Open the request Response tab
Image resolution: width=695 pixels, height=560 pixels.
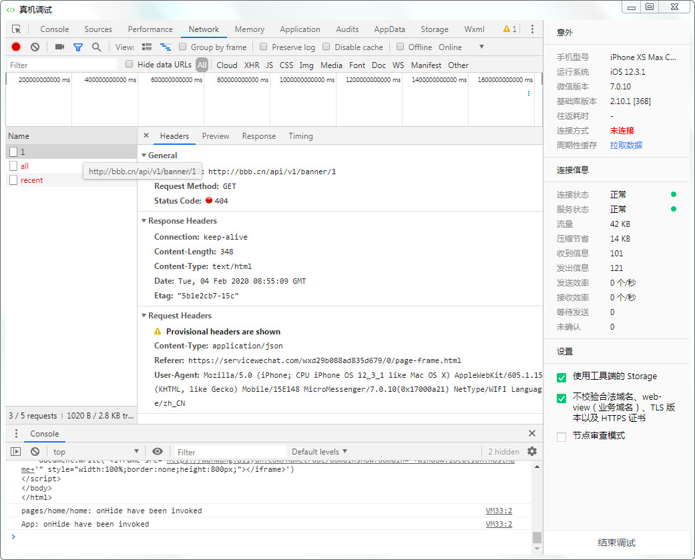259,136
